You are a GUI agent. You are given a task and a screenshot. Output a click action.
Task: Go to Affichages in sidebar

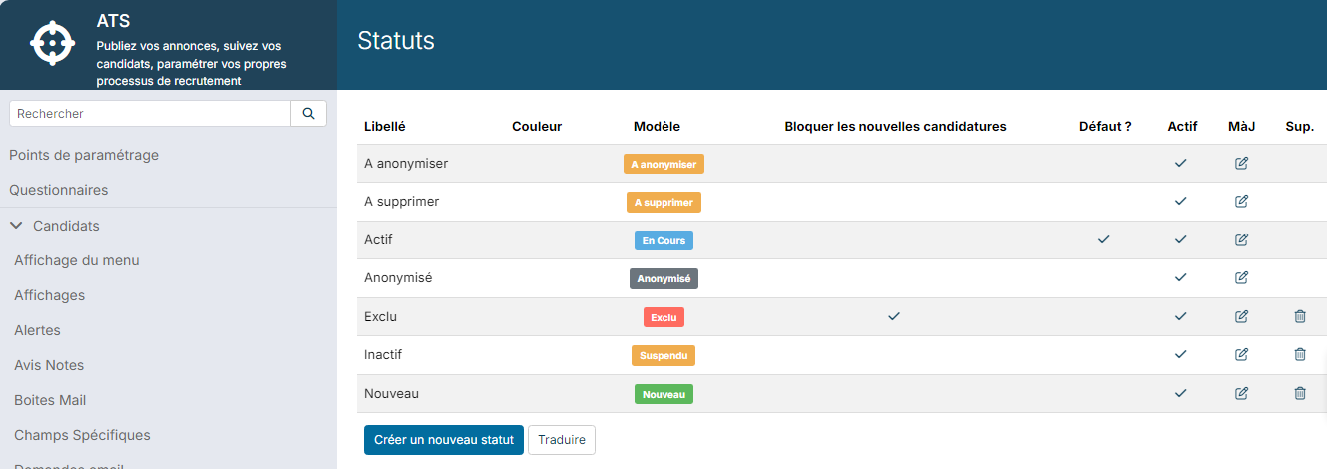[x=50, y=295]
